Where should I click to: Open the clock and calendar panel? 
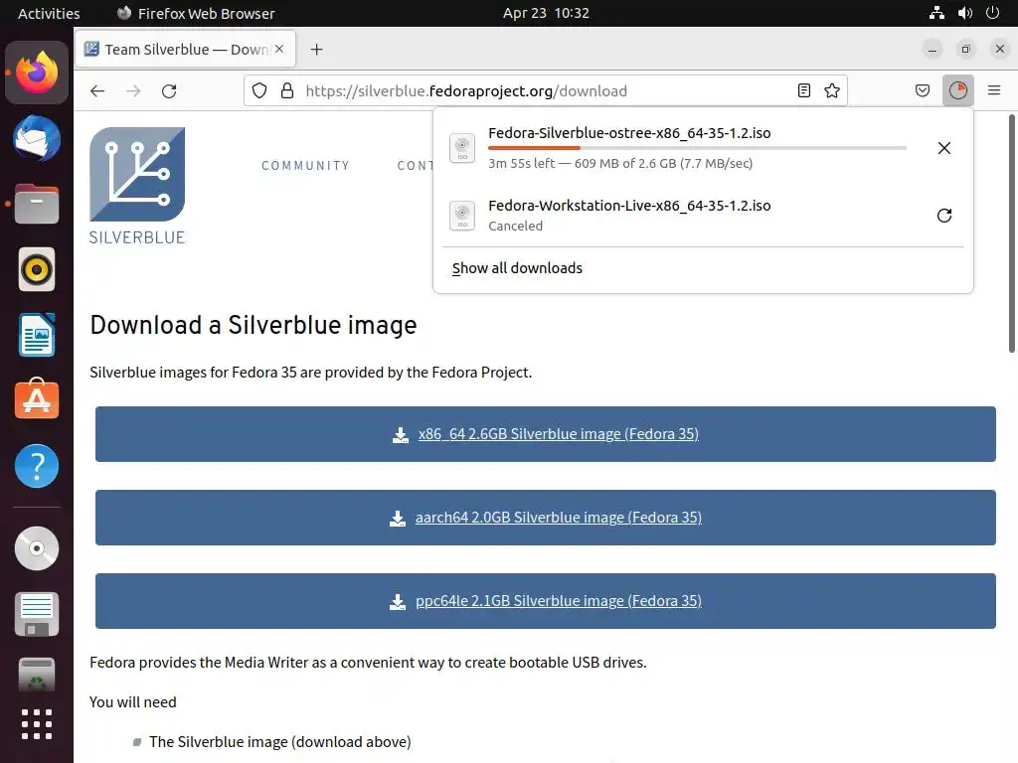[546, 13]
